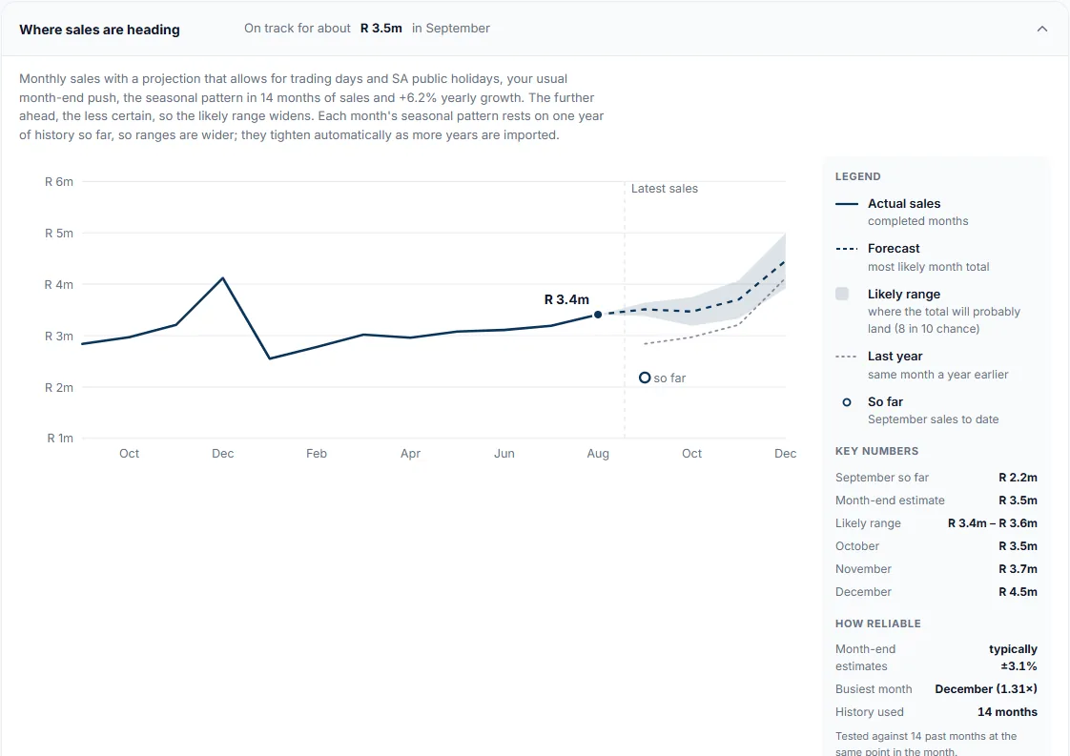The width and height of the screenshot is (1070, 756).
Task: Click the 'KEY NUMBERS' section heading
Action: [876, 451]
